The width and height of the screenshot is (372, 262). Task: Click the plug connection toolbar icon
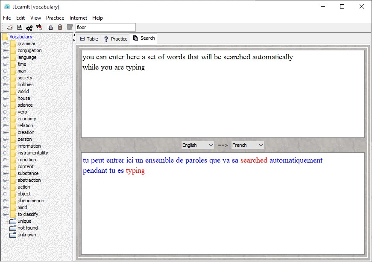(39, 27)
